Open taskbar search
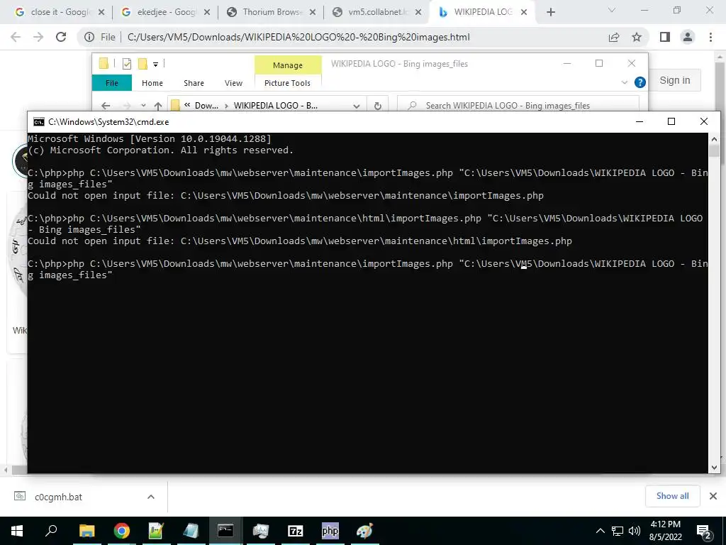The image size is (726, 545). coord(51,531)
